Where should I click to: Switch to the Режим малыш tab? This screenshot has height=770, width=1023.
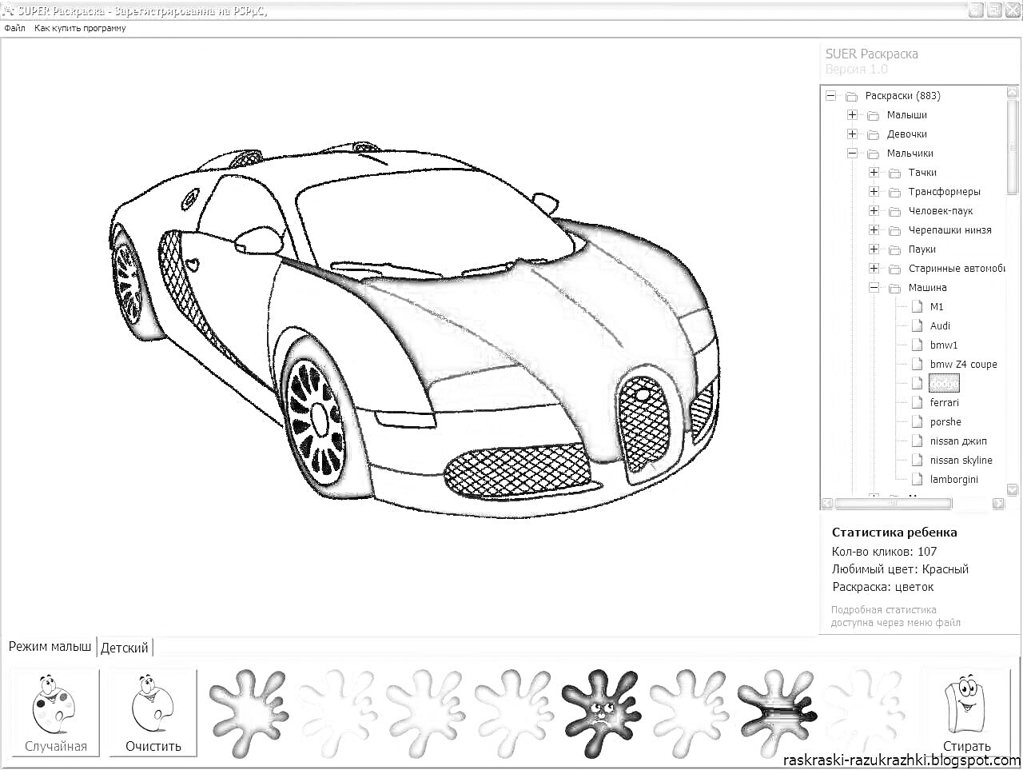click(x=50, y=647)
